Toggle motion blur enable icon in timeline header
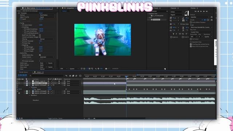The width and height of the screenshot is (233, 131). pyautogui.click(x=76, y=76)
